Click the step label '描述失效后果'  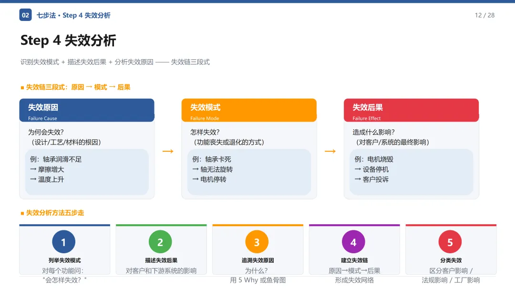click(x=161, y=260)
